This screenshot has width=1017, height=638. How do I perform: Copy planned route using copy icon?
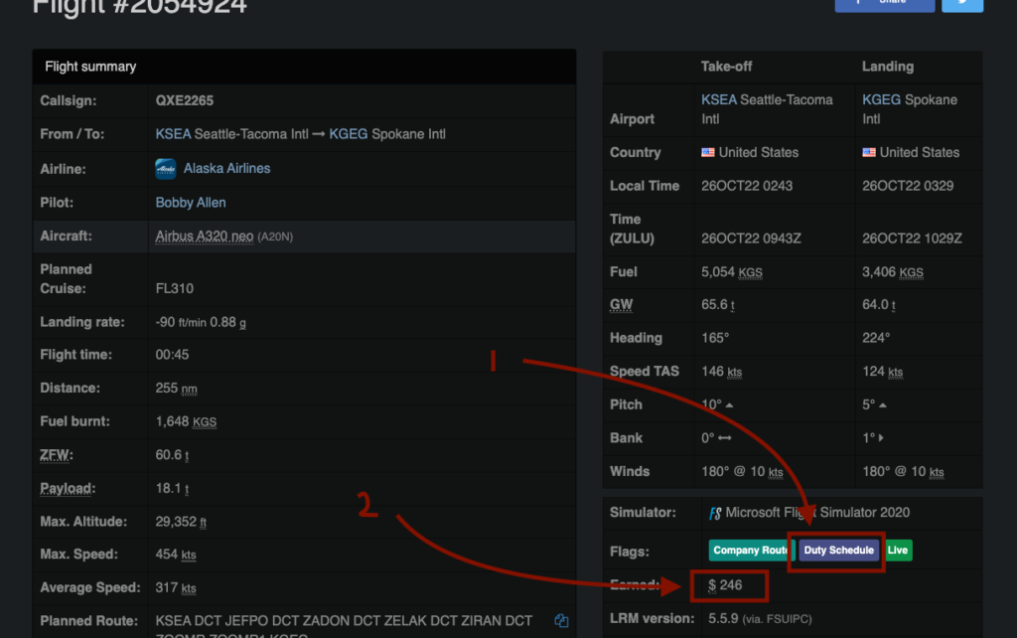click(561, 620)
